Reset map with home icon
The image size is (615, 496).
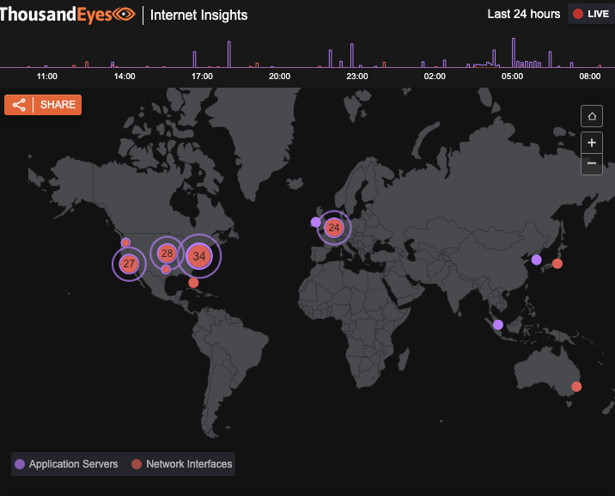[592, 116]
